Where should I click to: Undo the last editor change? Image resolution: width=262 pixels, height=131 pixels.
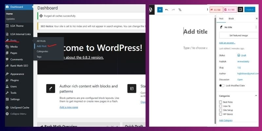167,10
